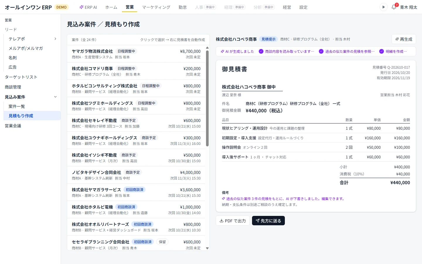Select the セセラギプランニング合同会社 deal row
The height and width of the screenshot is (264, 422).
click(136, 243)
